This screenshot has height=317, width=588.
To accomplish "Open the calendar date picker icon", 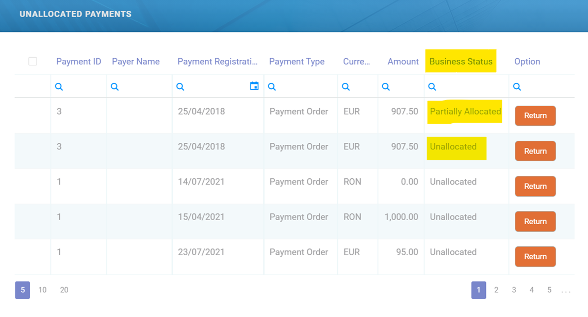I will click(x=254, y=86).
